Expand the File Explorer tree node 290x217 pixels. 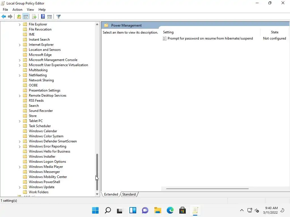tap(20, 24)
